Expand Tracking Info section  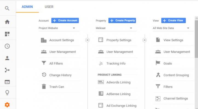coord(116,63)
